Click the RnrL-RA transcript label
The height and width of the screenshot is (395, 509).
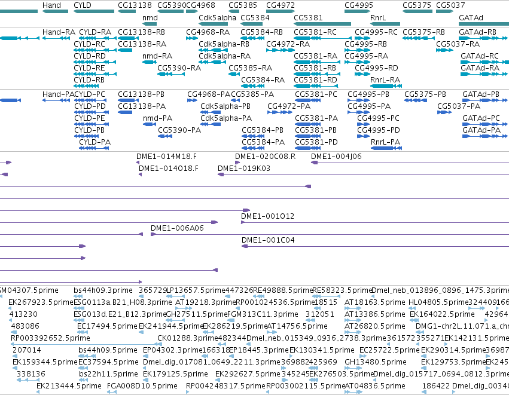coord(385,80)
